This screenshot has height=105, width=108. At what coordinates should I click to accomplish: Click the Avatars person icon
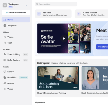(5, 83)
